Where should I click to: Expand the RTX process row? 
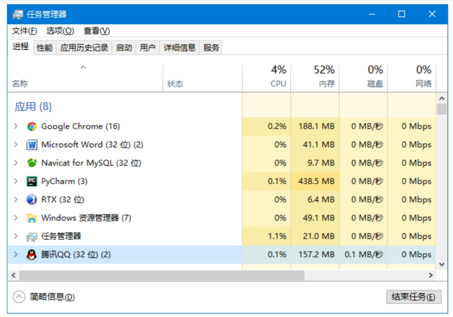tap(16, 200)
